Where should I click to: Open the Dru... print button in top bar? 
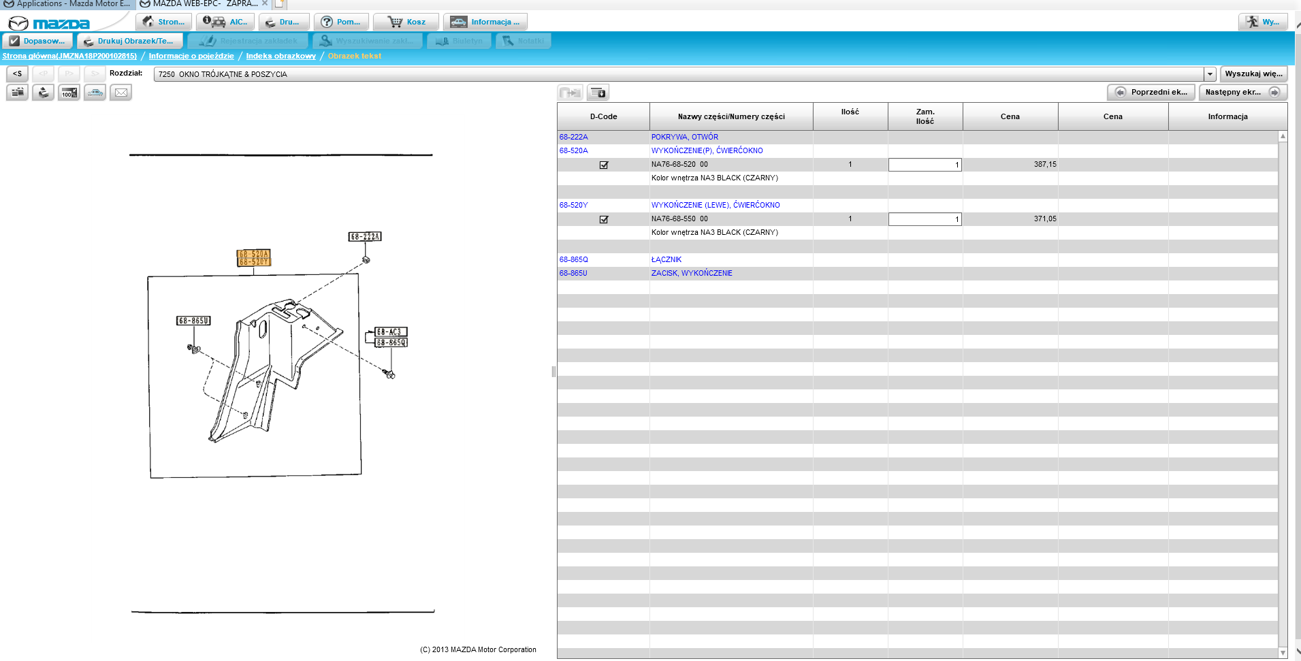coord(283,22)
